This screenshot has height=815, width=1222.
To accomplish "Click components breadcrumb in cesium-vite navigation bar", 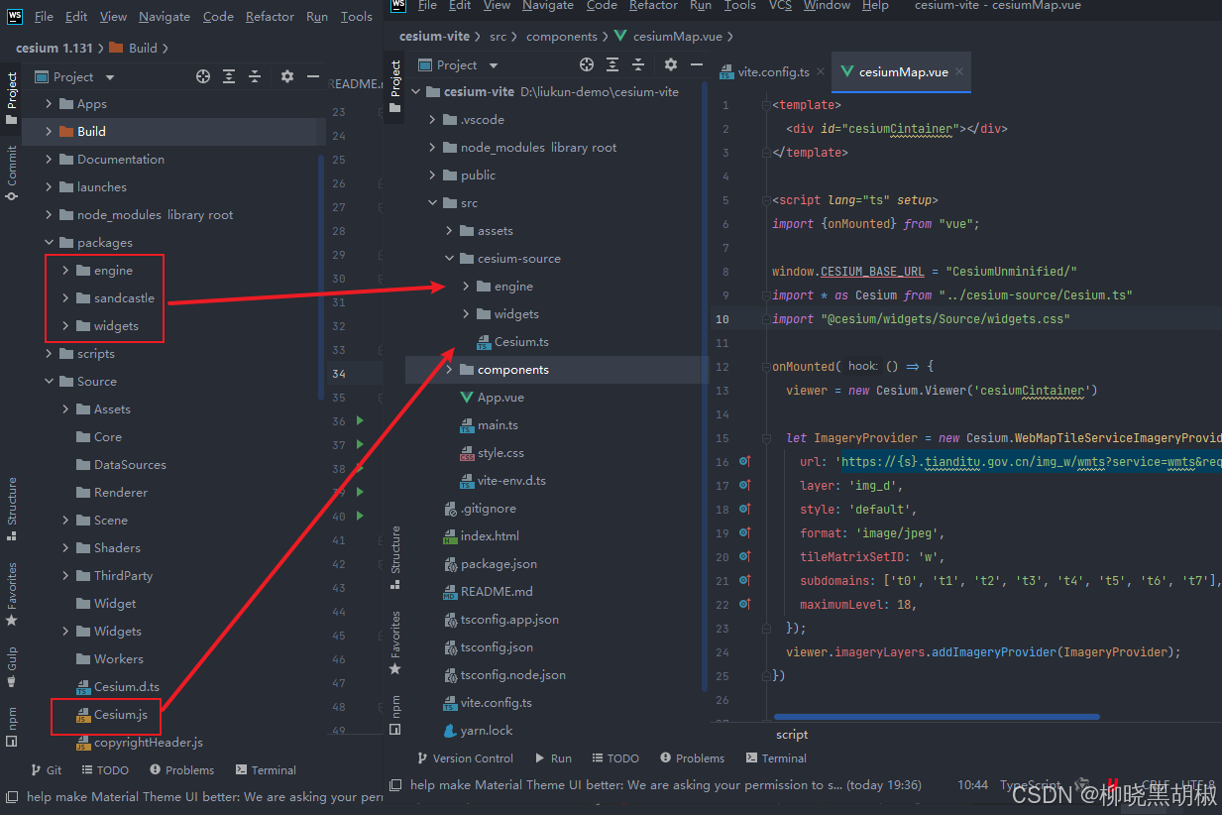I will [x=562, y=37].
